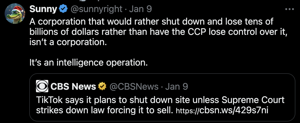
Task: Open Sunny's crocodile profile avatar
Action: tap(15, 14)
